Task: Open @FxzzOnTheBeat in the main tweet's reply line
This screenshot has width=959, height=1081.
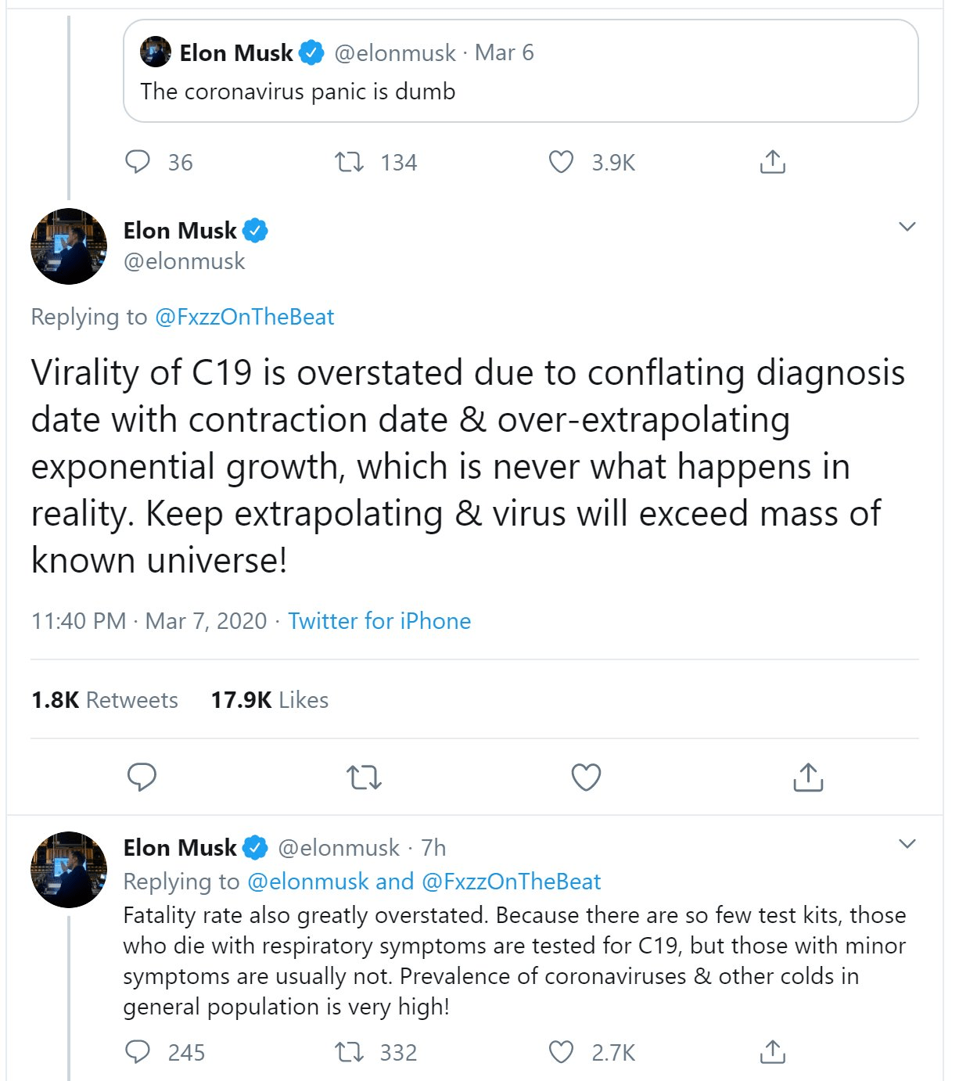Action: [244, 317]
